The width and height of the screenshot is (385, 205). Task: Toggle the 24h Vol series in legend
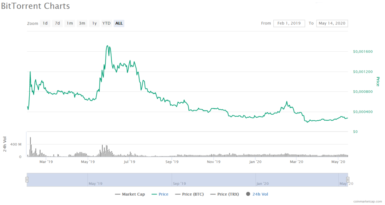(257, 194)
